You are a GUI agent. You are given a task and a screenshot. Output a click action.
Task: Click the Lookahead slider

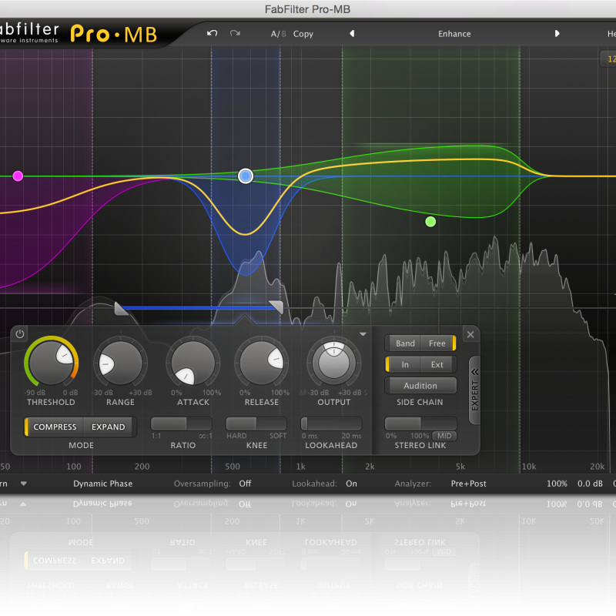[331, 424]
